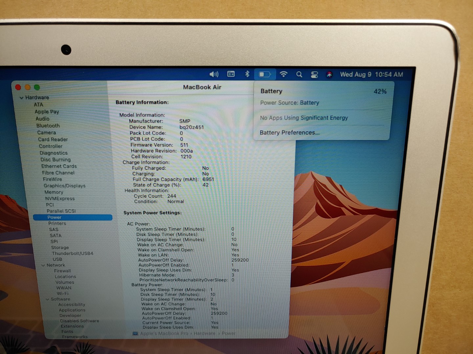Select Extensions under Software

(72, 326)
